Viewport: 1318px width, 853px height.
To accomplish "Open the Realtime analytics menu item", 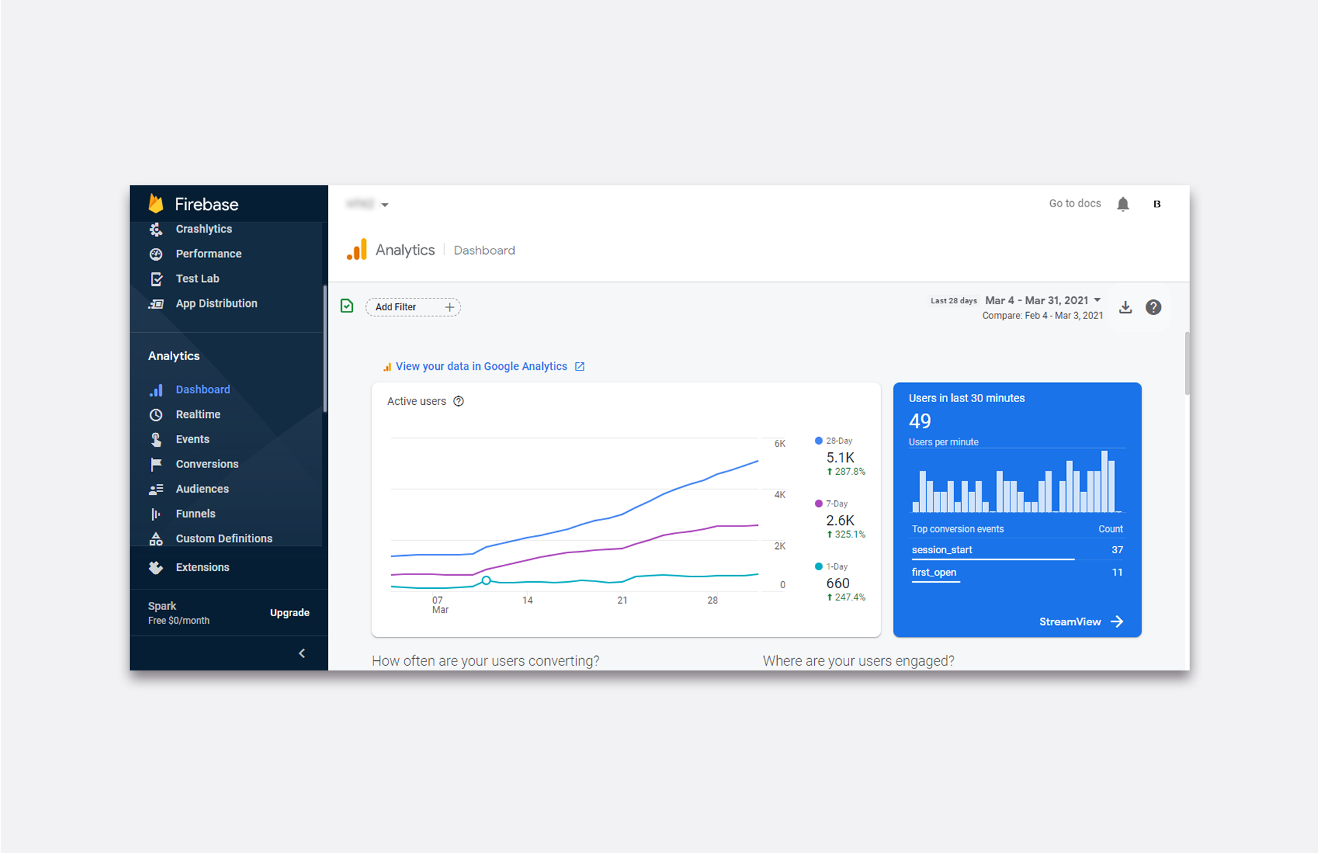I will pyautogui.click(x=198, y=414).
